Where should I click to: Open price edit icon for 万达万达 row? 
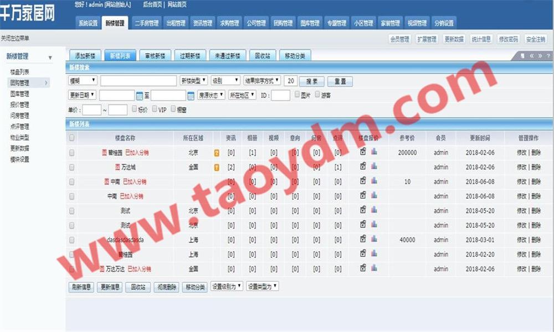[x=363, y=268]
